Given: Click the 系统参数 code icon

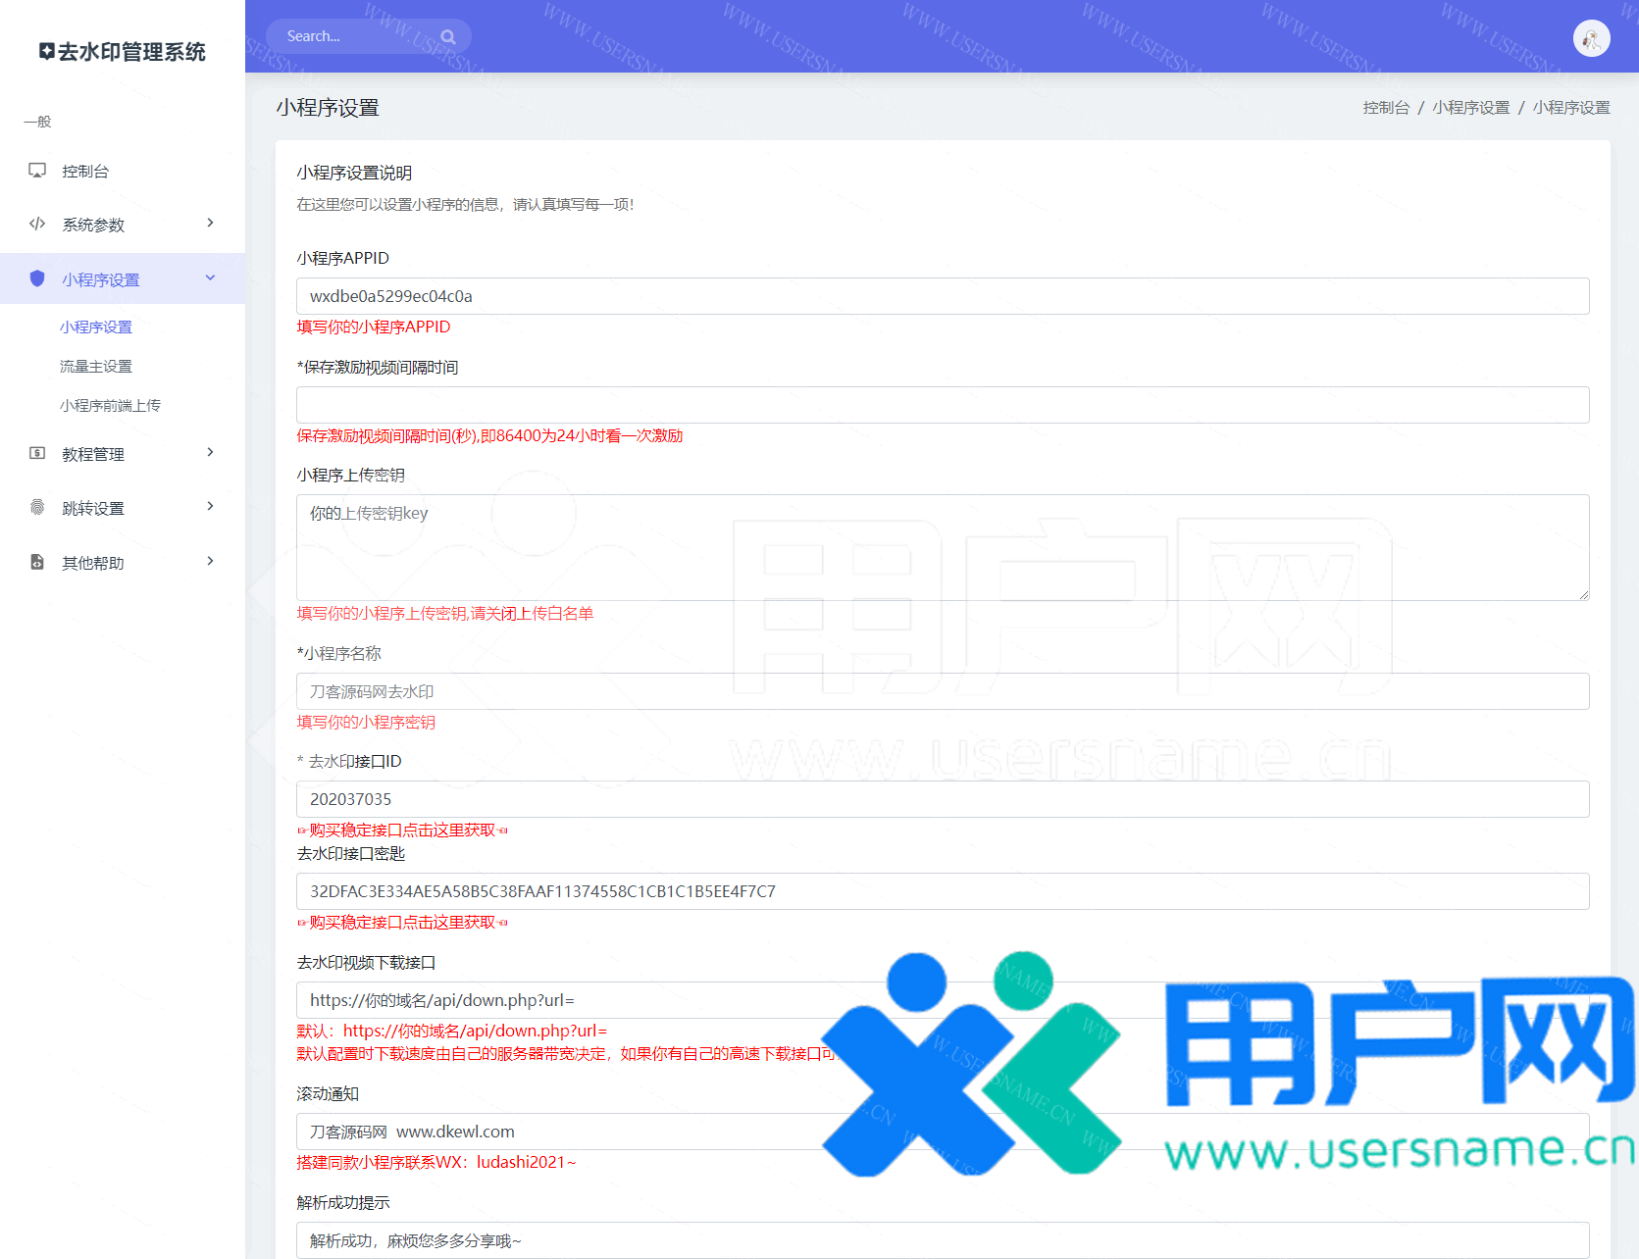Looking at the screenshot, I should 37,224.
